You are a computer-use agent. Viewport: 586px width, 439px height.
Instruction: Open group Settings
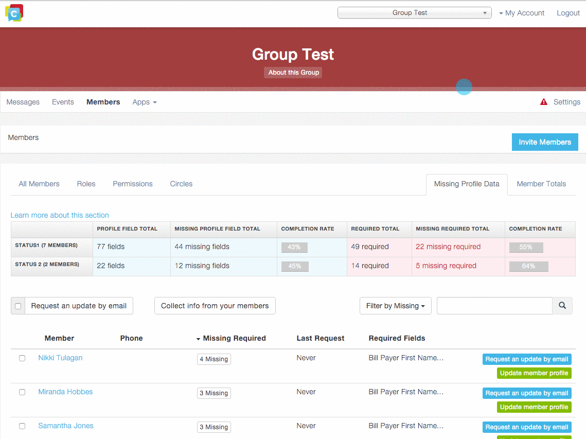click(x=566, y=102)
